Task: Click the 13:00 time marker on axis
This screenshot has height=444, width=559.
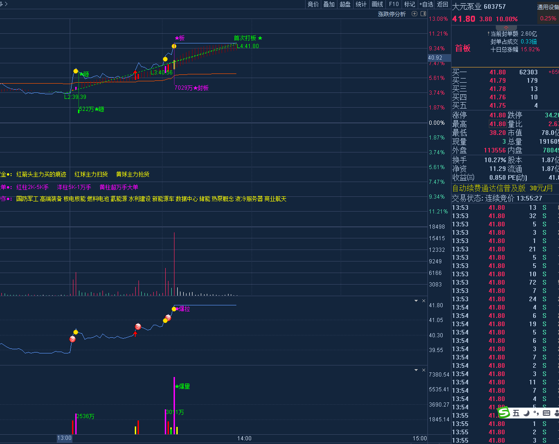Action: (x=64, y=438)
